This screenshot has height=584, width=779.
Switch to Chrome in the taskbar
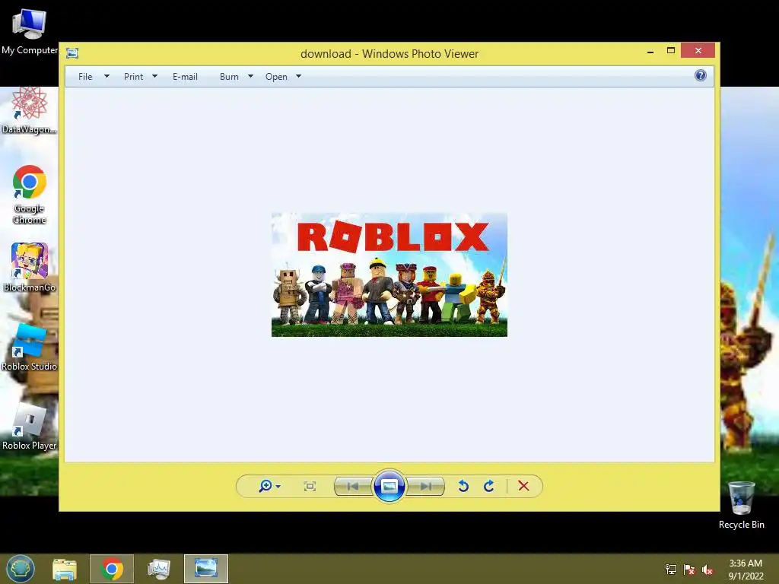(112, 569)
